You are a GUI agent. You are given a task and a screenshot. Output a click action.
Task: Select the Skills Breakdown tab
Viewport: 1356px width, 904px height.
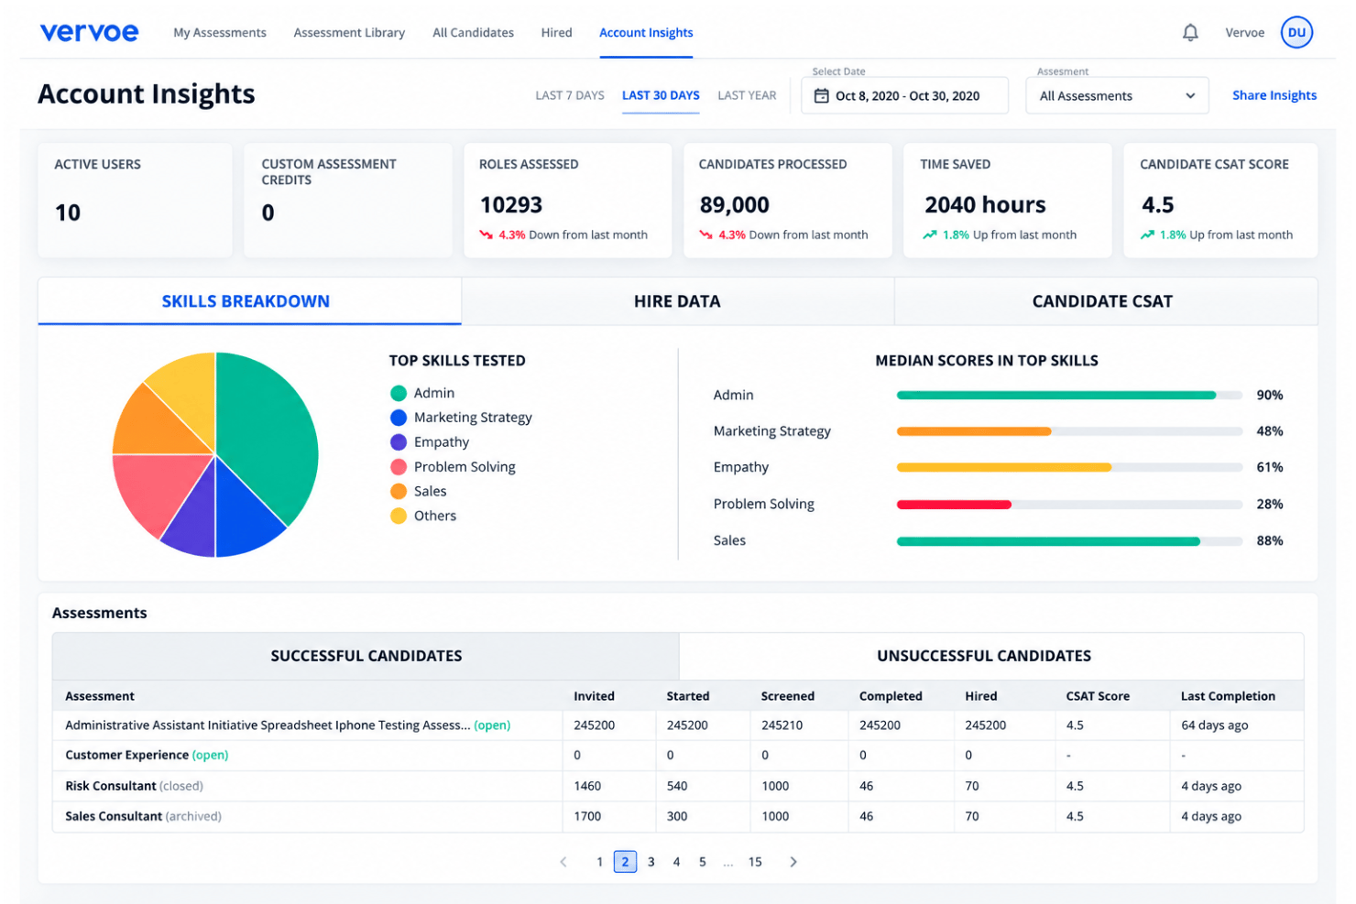pyautogui.click(x=249, y=301)
